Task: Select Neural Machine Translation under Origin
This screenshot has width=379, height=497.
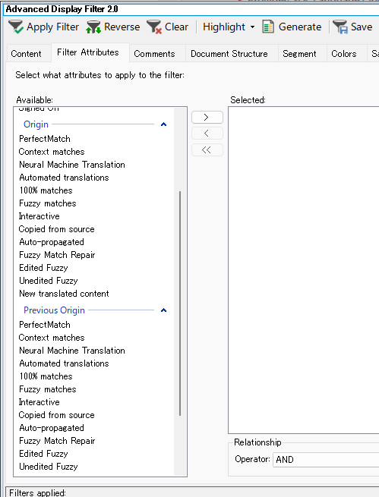Action: click(x=72, y=165)
